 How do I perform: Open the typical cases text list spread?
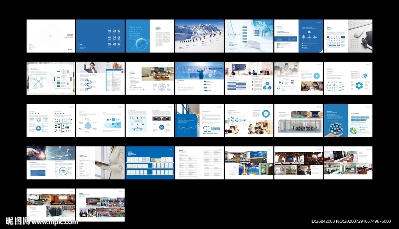click(199, 162)
